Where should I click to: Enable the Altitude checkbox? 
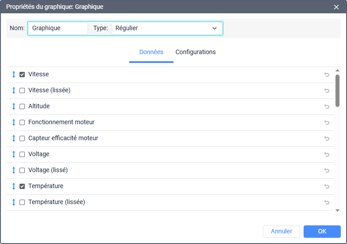click(x=22, y=106)
